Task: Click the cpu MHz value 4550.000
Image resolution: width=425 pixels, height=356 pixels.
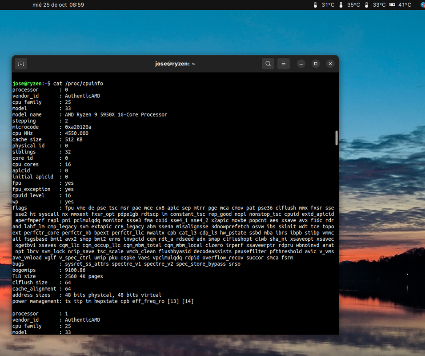Action: pos(77,133)
